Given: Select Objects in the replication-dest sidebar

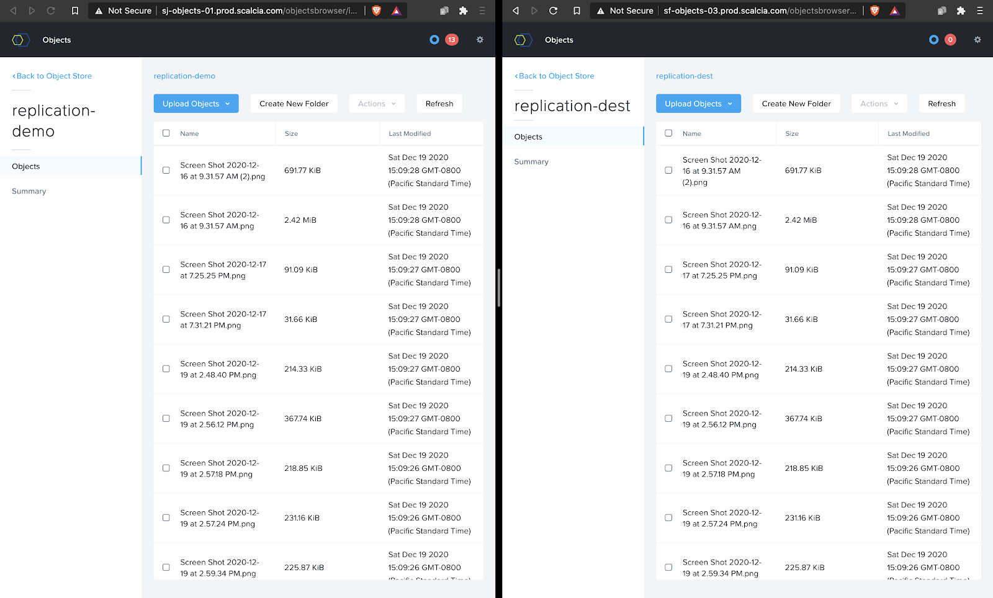Looking at the screenshot, I should click(x=573, y=136).
